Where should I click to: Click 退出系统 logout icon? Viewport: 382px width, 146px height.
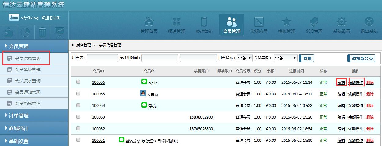coord(369,22)
